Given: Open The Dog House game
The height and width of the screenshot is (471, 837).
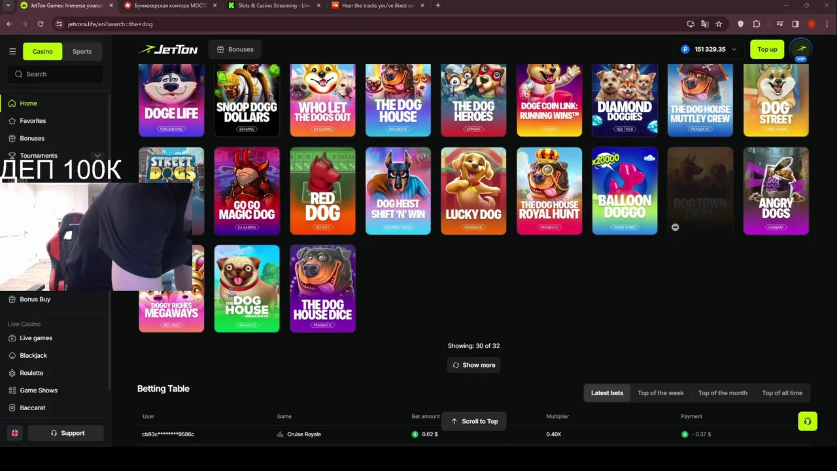Looking at the screenshot, I should point(398,100).
